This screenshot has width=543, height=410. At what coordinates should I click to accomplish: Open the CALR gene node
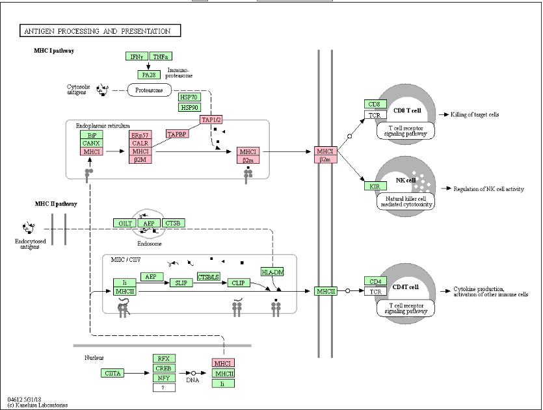(140, 143)
